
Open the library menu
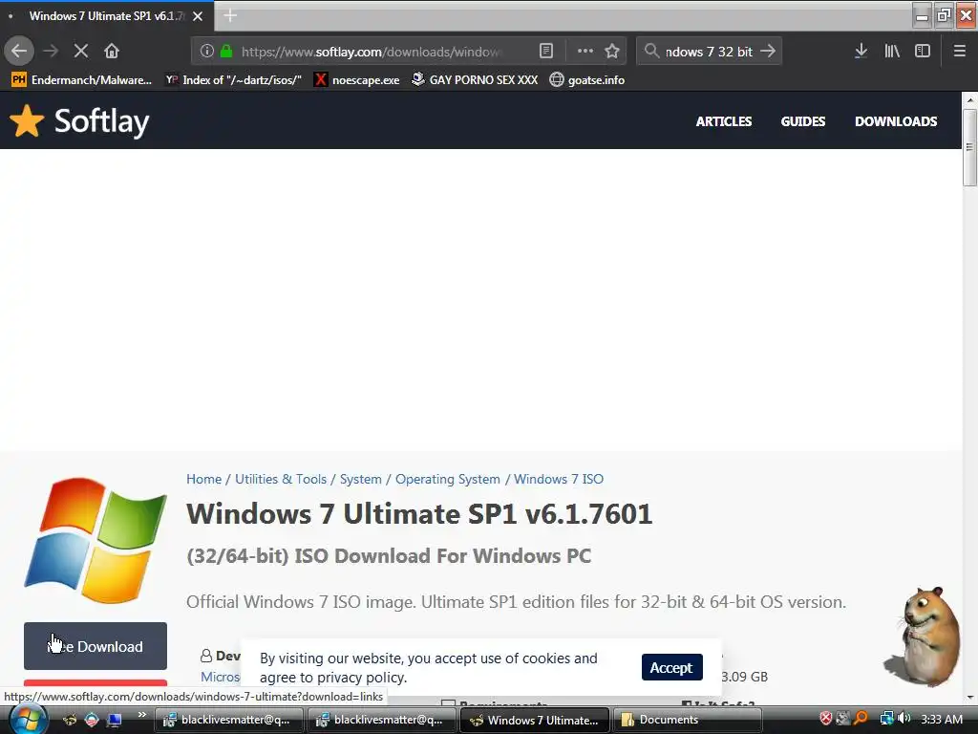point(892,52)
